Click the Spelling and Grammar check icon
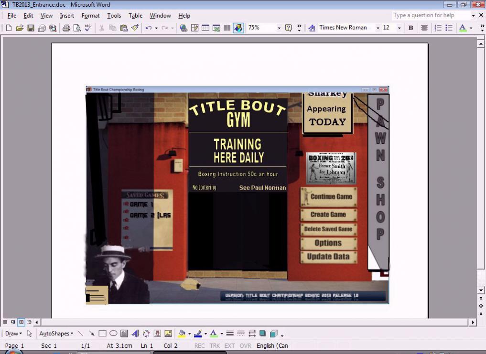 [88, 28]
